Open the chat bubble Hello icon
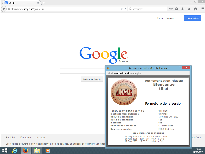Screen dimensions: 205x154 pos(195,9)
